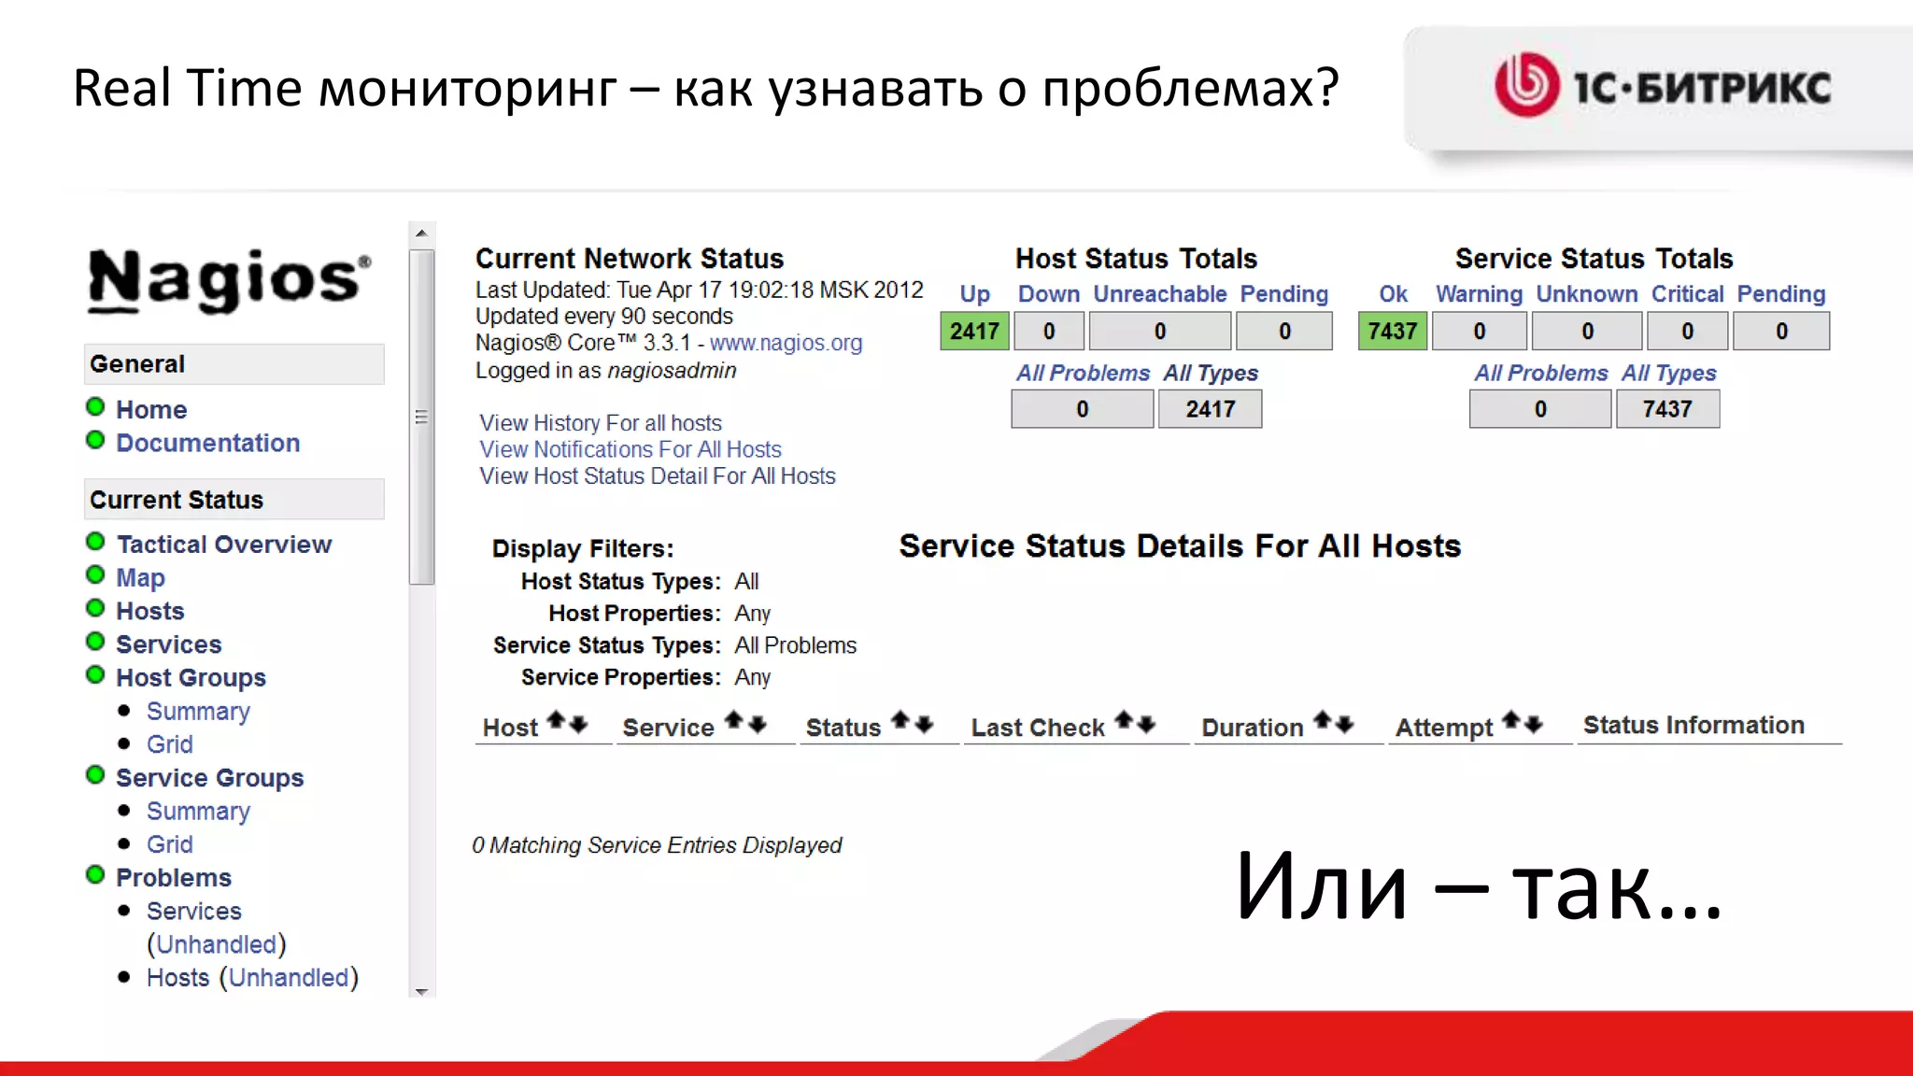Click Pending under Service Status Totals
Screen dimensions: 1913x1076
[x=1781, y=294]
